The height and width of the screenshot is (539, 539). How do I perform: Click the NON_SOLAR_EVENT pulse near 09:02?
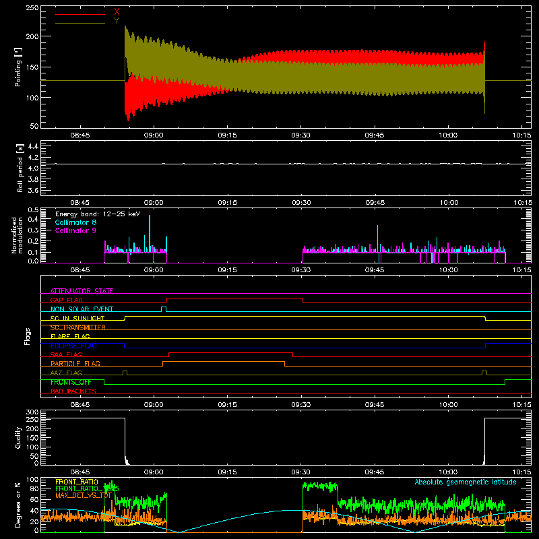pos(164,309)
